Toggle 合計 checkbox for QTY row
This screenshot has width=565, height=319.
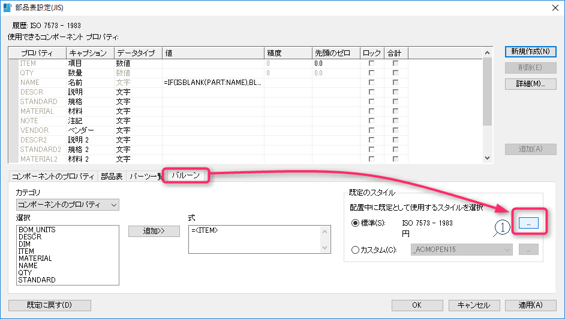coord(396,73)
